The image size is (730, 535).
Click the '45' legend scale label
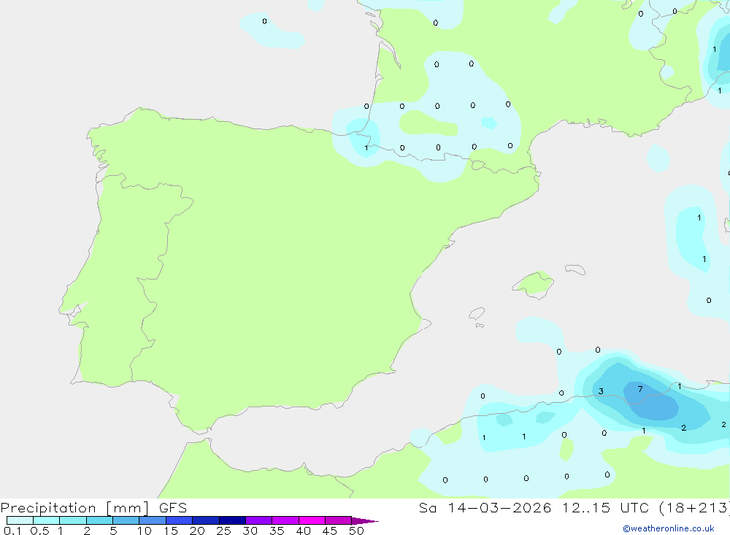click(330, 531)
